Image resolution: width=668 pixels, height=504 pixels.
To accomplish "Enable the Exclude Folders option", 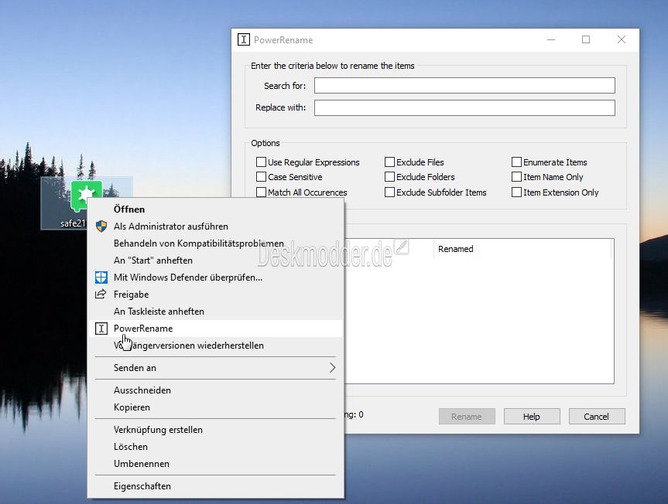I will 389,177.
